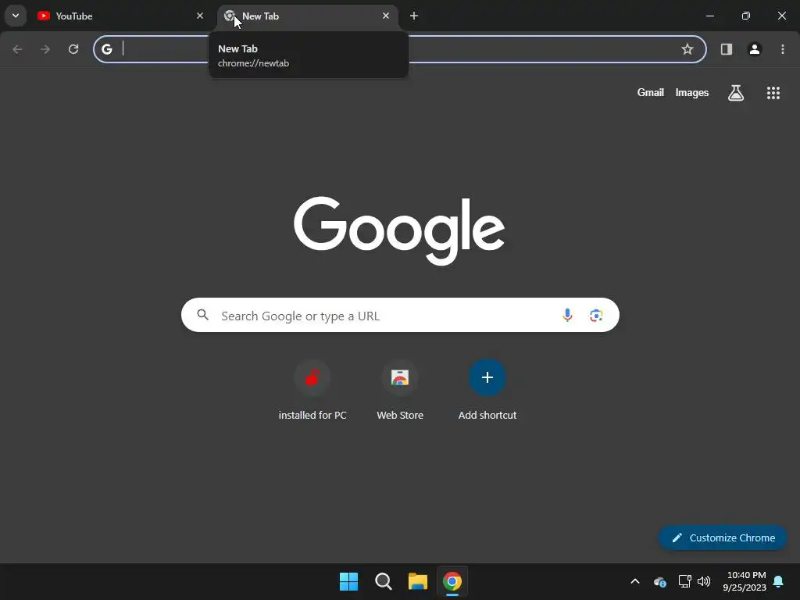
Task: Open the Web Store shortcut
Action: 400,391
